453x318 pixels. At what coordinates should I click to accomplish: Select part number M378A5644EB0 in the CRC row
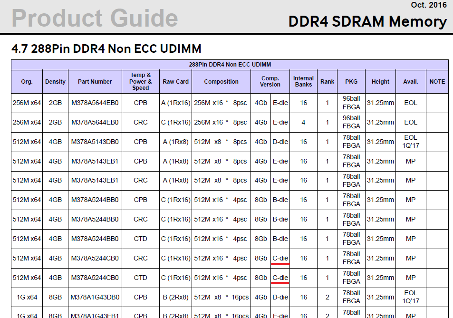(x=95, y=122)
